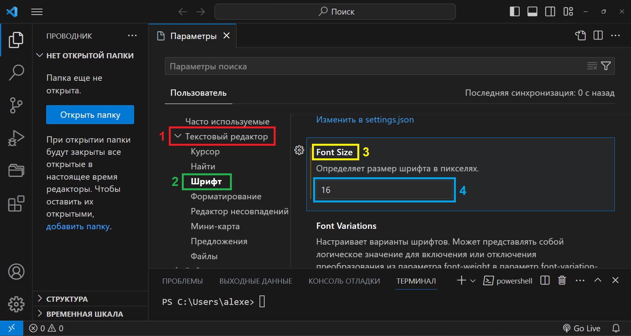Open the launch profile dropdown arrow
631x336 pixels.
pos(473,281)
